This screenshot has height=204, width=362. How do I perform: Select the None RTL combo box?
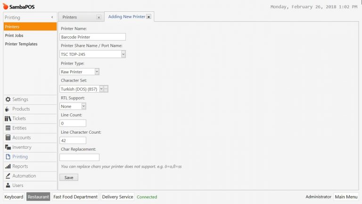coord(73,106)
